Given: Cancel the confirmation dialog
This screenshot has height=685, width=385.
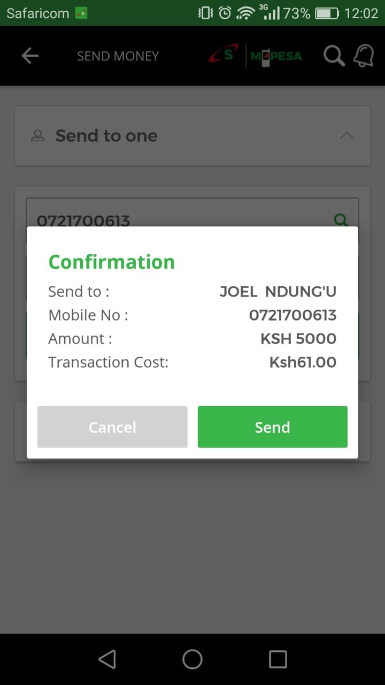Looking at the screenshot, I should [x=112, y=427].
